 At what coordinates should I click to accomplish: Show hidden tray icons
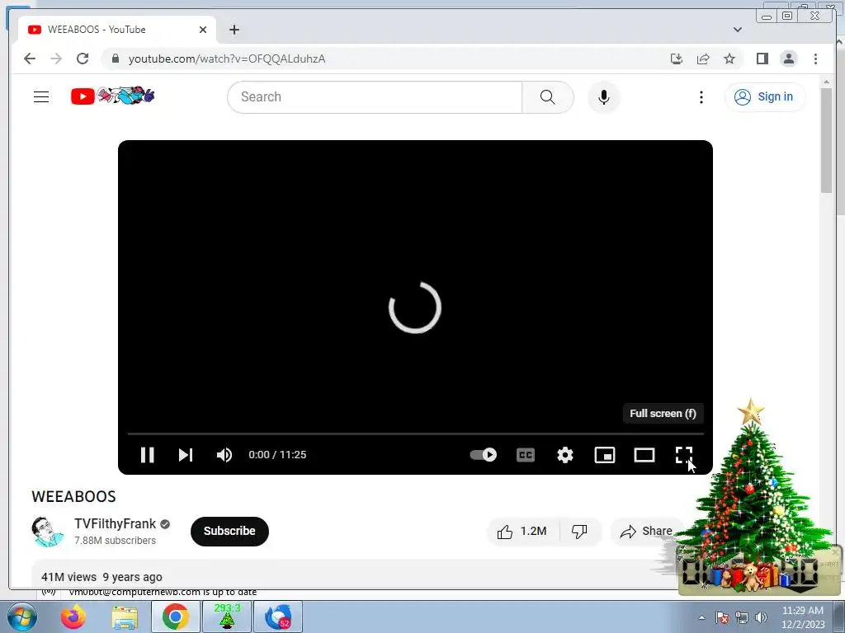coord(701,617)
